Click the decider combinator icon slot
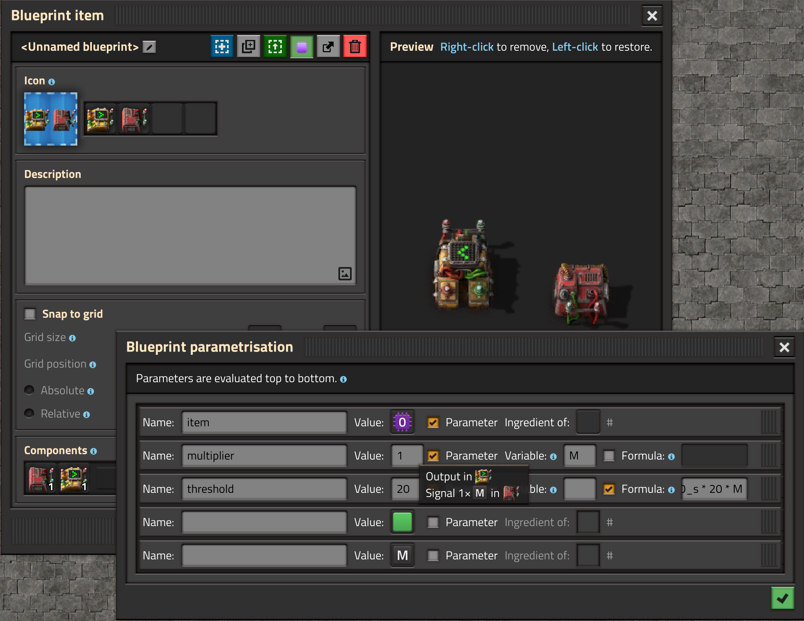The height and width of the screenshot is (621, 804). (x=100, y=119)
